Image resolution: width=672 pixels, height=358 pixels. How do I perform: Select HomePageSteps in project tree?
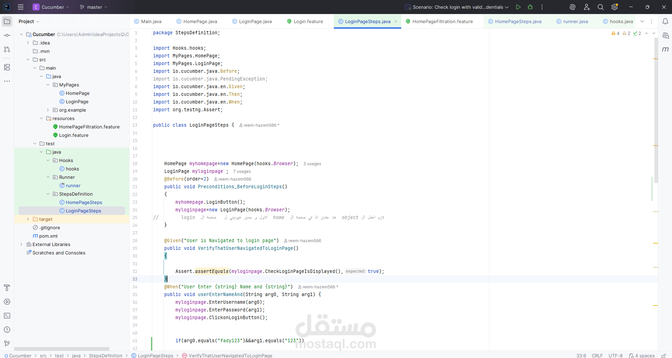click(x=84, y=202)
